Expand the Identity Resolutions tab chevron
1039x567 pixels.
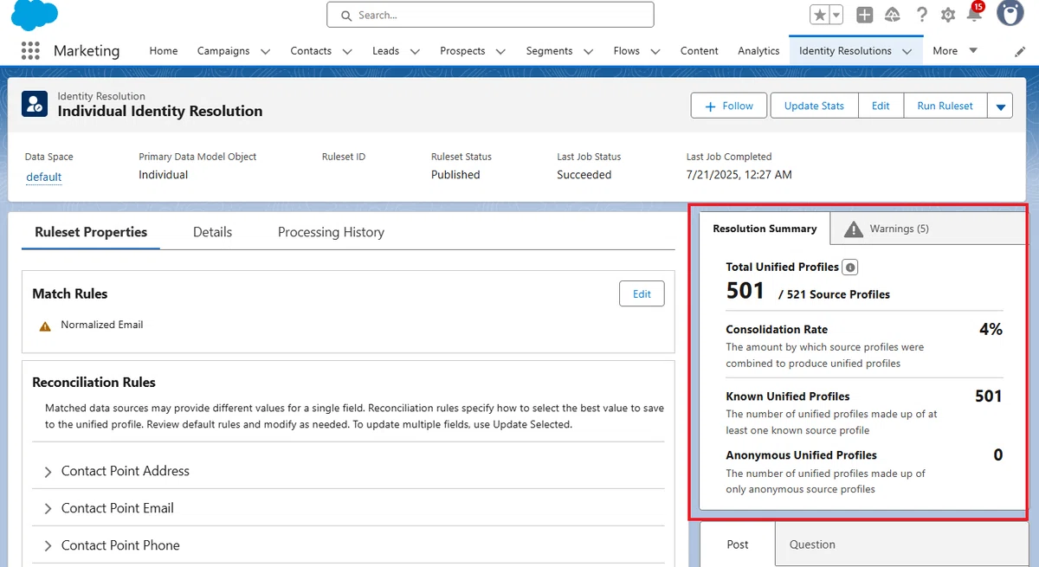coord(907,51)
